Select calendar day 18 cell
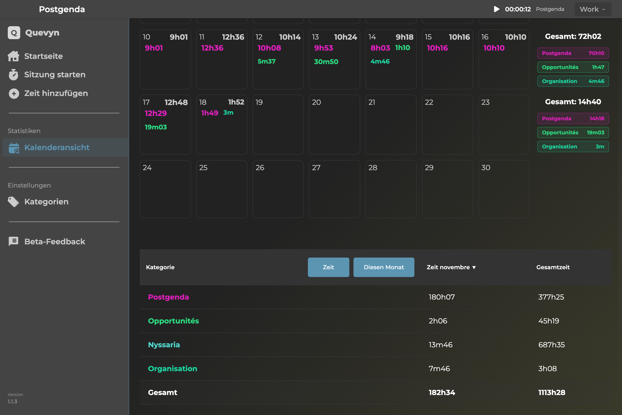The width and height of the screenshot is (622, 415). (222, 125)
